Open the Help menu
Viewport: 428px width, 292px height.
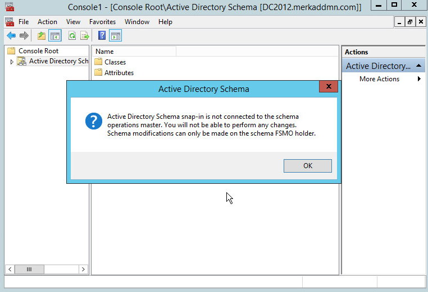[x=165, y=22]
